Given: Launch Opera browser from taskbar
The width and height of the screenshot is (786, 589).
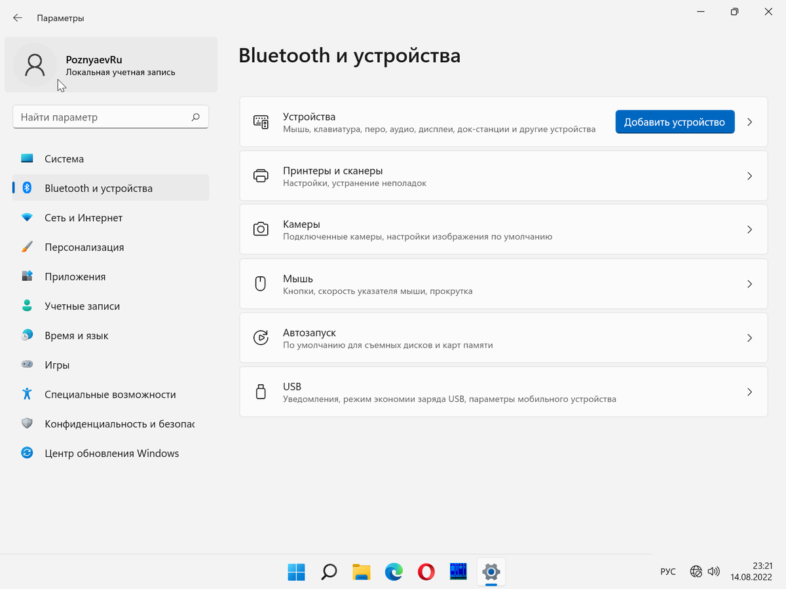Looking at the screenshot, I should [x=426, y=572].
